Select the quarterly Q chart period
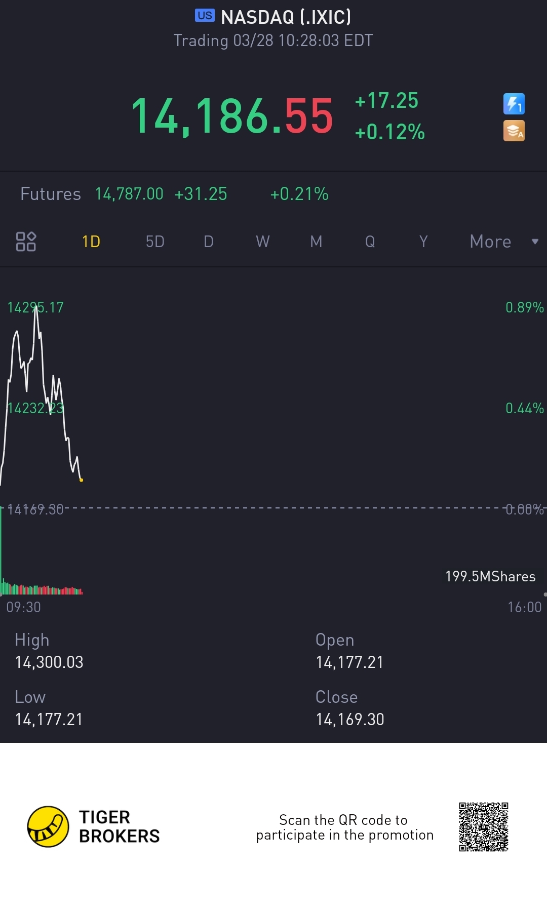This screenshot has height=911, width=547. (x=370, y=242)
